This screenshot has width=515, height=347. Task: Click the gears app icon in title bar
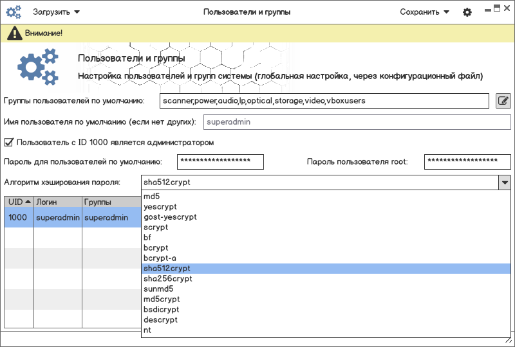tap(14, 12)
